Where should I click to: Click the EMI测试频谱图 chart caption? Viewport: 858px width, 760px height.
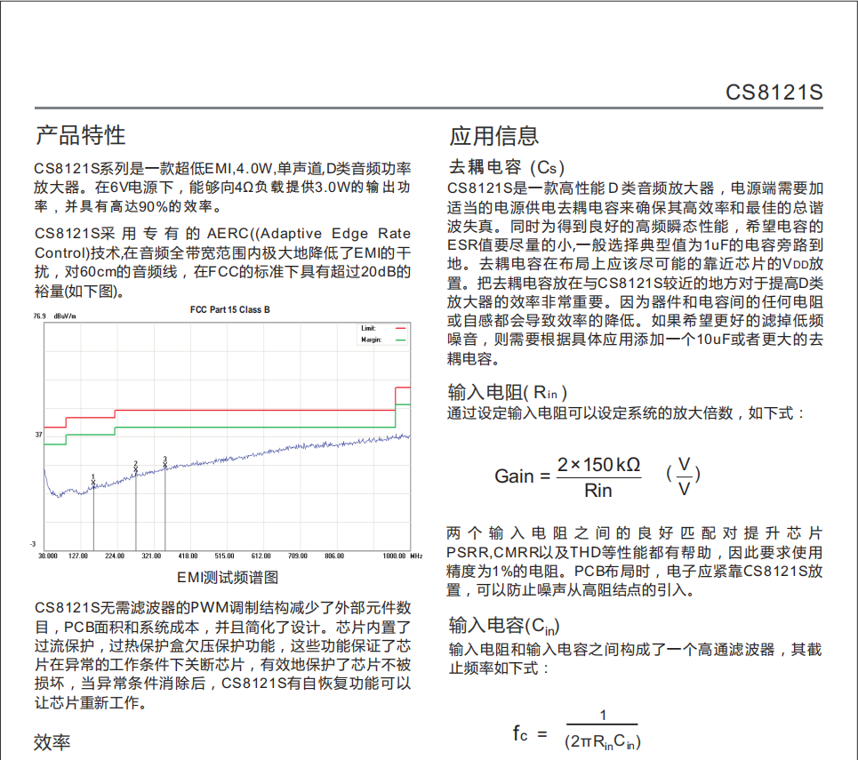[228, 577]
